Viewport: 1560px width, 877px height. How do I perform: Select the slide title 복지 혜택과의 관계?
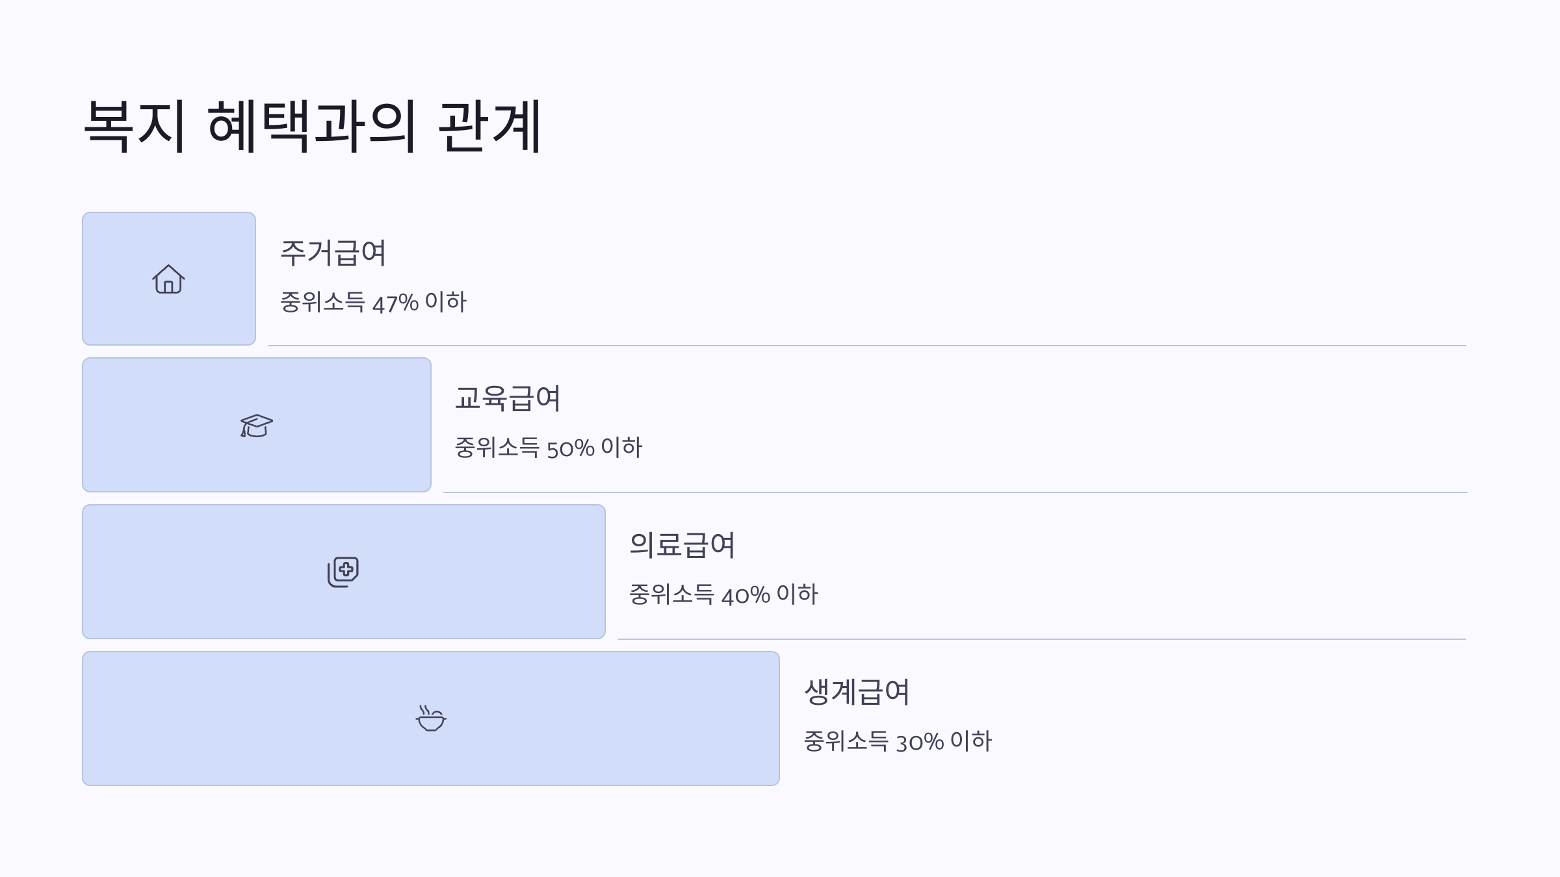tap(313, 125)
